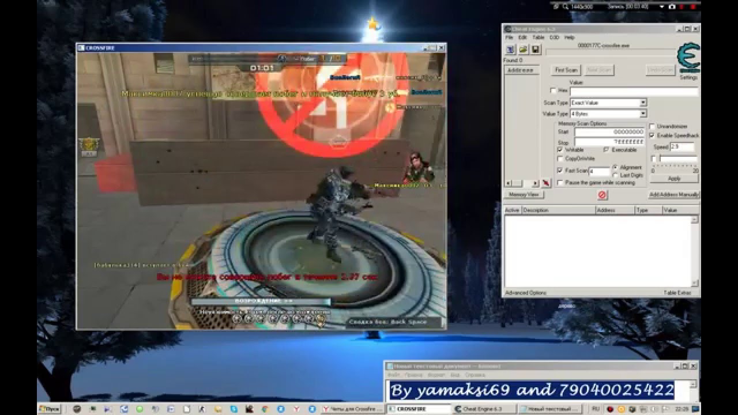Open the Start menu (Пуск)
738x415 pixels.
coord(50,409)
